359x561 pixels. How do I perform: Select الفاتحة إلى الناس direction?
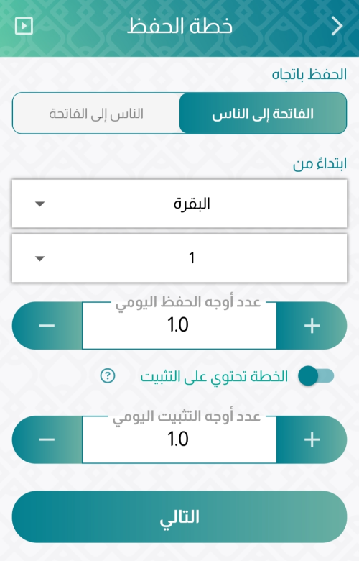pyautogui.click(x=263, y=114)
